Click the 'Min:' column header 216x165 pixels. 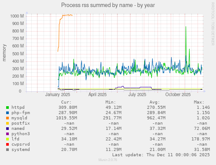pos(110,102)
